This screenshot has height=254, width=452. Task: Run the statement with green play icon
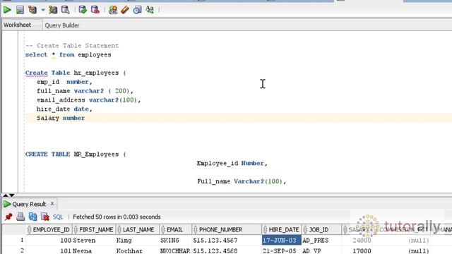7,10
